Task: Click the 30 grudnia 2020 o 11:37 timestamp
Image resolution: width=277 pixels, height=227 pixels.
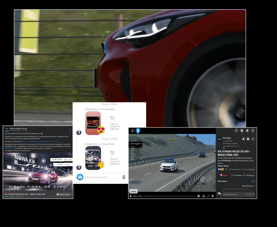Action: coord(17,130)
